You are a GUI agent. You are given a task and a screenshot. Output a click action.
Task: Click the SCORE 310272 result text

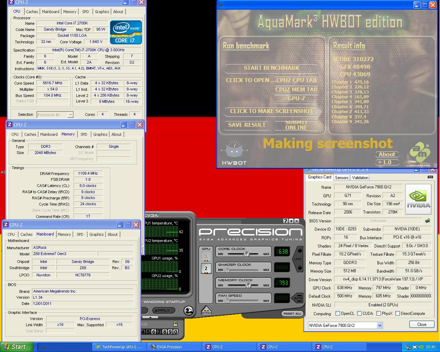tap(353, 59)
